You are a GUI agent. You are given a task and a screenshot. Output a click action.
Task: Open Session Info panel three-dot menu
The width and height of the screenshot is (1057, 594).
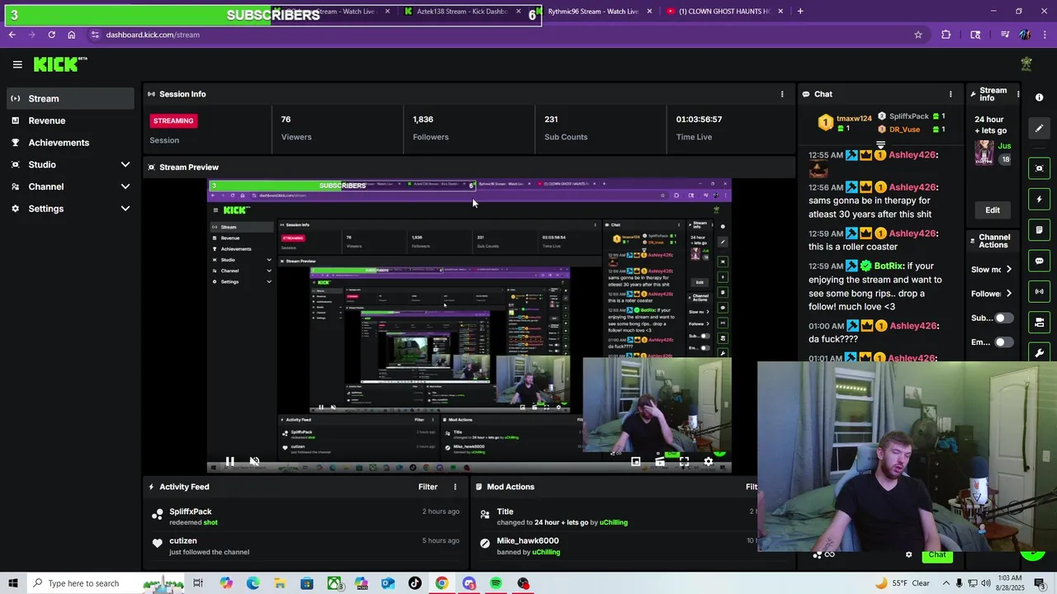782,94
